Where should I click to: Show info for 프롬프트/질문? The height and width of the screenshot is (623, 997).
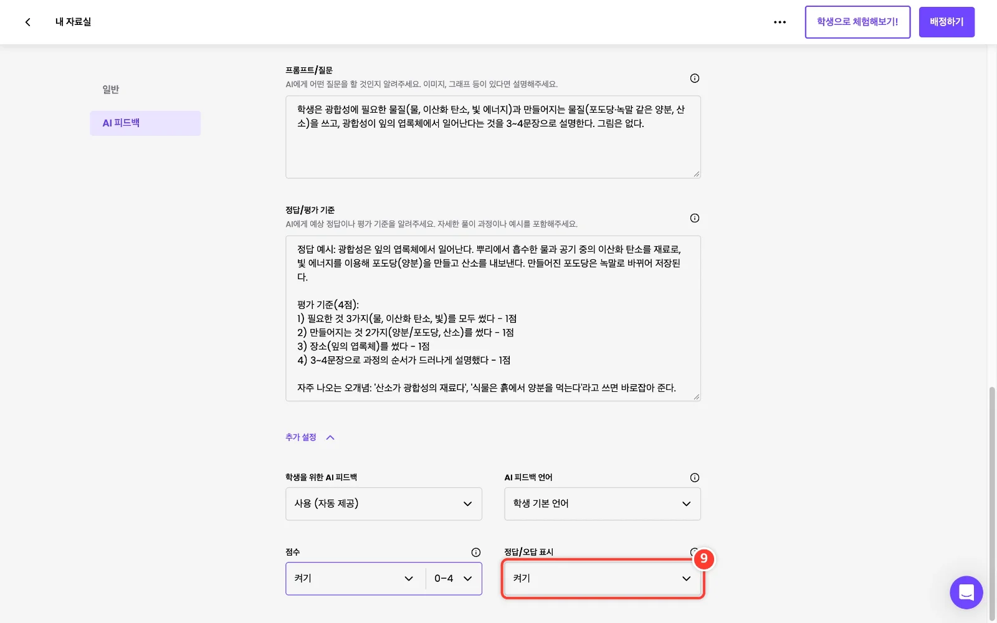pyautogui.click(x=694, y=78)
